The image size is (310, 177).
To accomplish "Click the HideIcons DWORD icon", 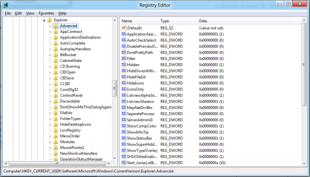I will coord(124,83).
